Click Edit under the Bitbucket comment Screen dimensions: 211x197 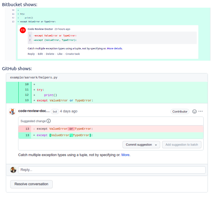coord(40,54)
